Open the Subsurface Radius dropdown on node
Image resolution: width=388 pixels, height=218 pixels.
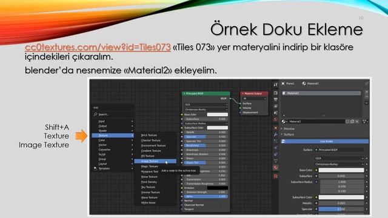point(206,124)
